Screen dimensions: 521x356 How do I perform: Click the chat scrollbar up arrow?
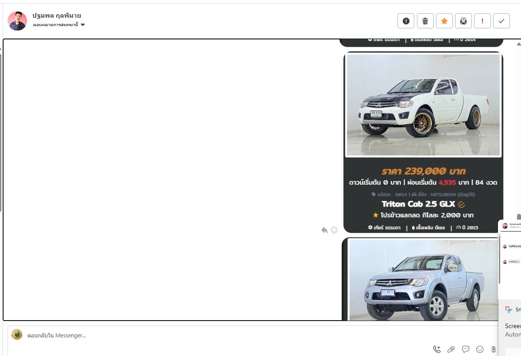coord(519,44)
